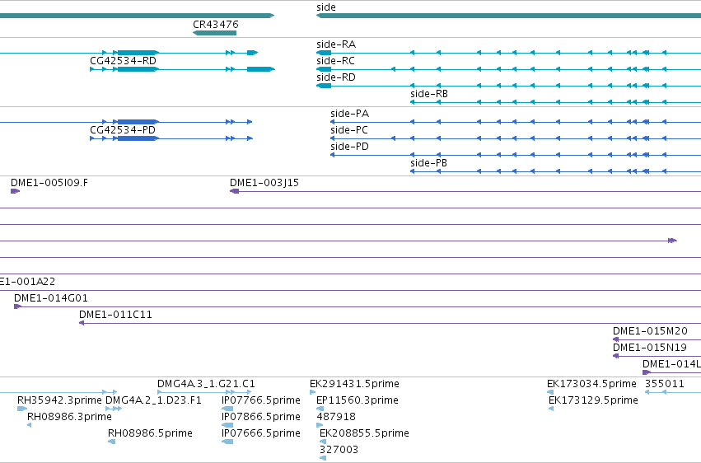Click the DME1-005I09.F purple arrow glyph

pyautogui.click(x=15, y=191)
